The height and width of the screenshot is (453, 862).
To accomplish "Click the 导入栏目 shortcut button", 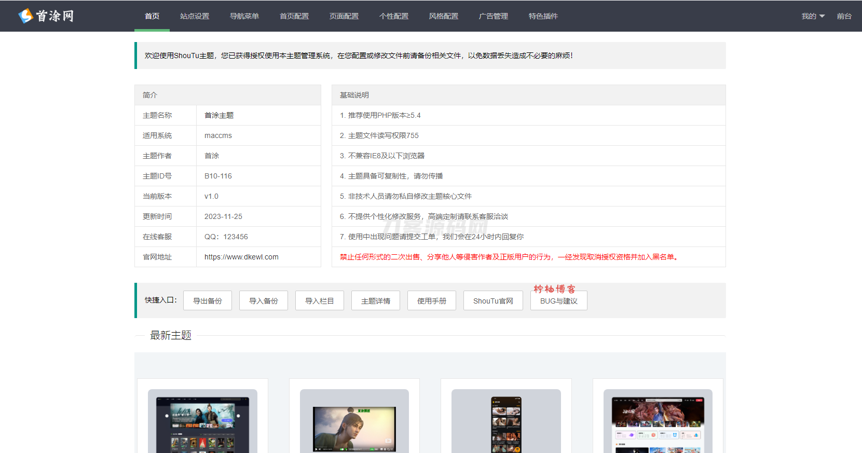I will point(320,301).
